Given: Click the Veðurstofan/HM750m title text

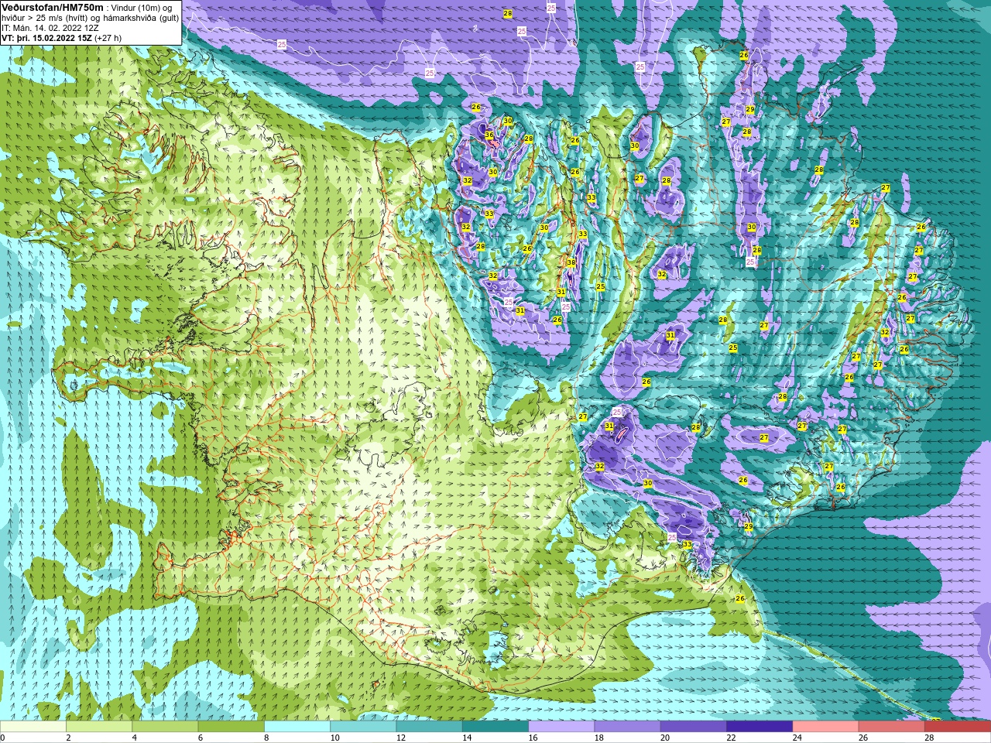Looking at the screenshot, I should 52,7.
